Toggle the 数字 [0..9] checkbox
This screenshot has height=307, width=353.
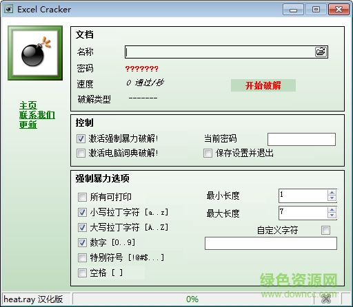[82, 242]
